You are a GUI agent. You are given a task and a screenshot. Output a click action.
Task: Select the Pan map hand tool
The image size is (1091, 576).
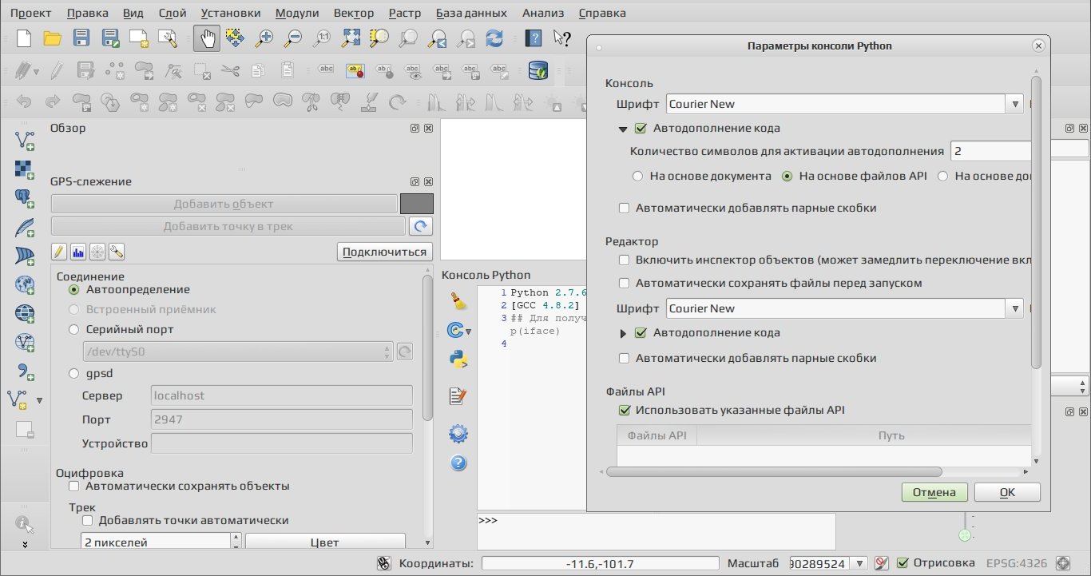(206, 38)
